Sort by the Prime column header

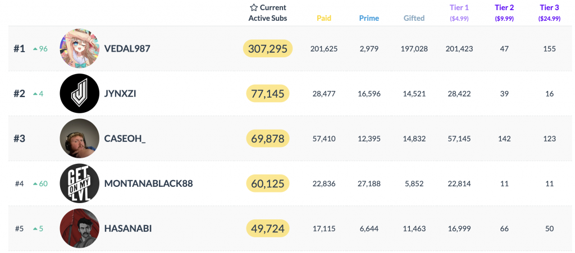coord(369,18)
